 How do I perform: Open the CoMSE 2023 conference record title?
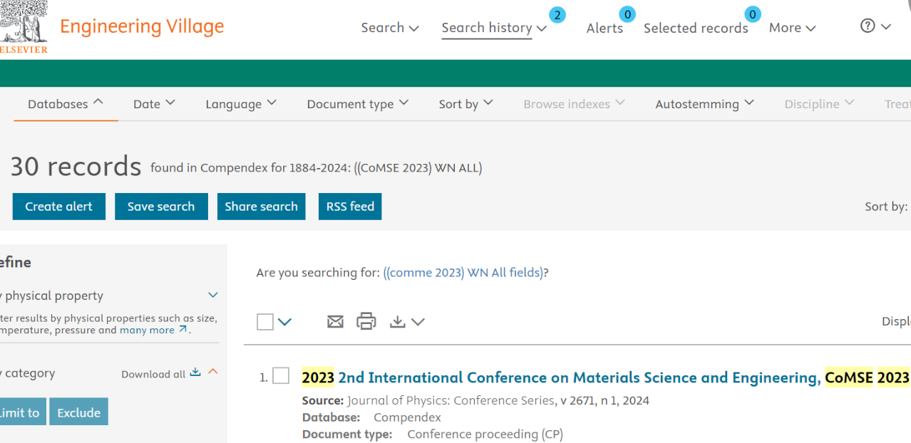click(605, 377)
